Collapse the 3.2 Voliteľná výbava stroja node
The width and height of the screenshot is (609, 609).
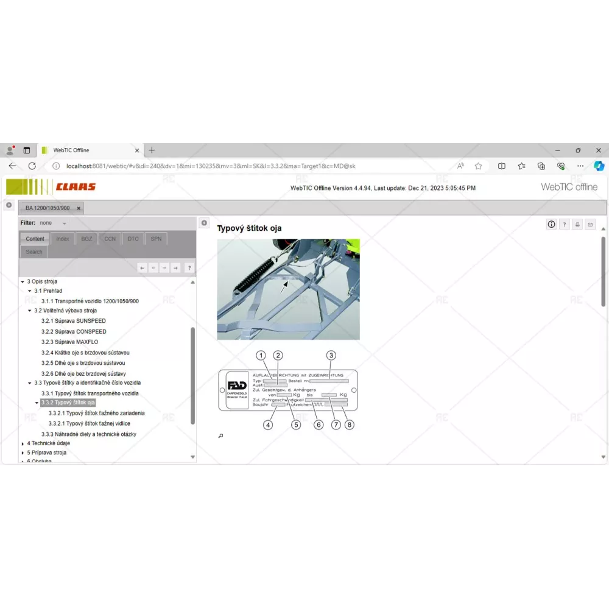tap(30, 311)
